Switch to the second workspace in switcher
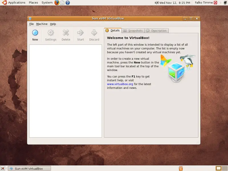 (x=224, y=168)
